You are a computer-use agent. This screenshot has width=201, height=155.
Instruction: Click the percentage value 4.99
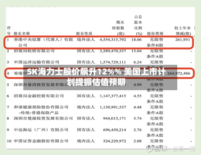pos(137,85)
